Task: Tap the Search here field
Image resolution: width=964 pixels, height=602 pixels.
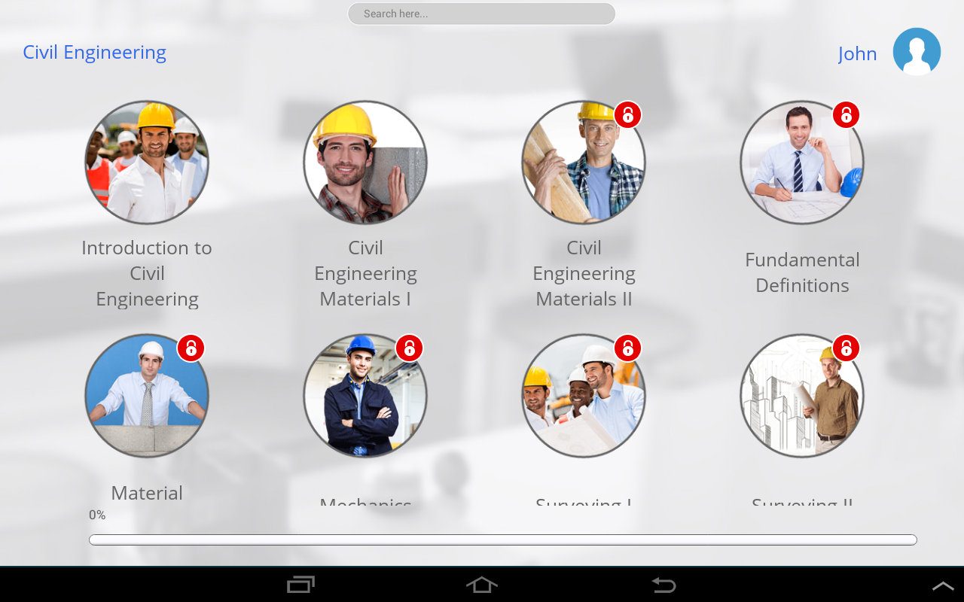Action: (481, 13)
